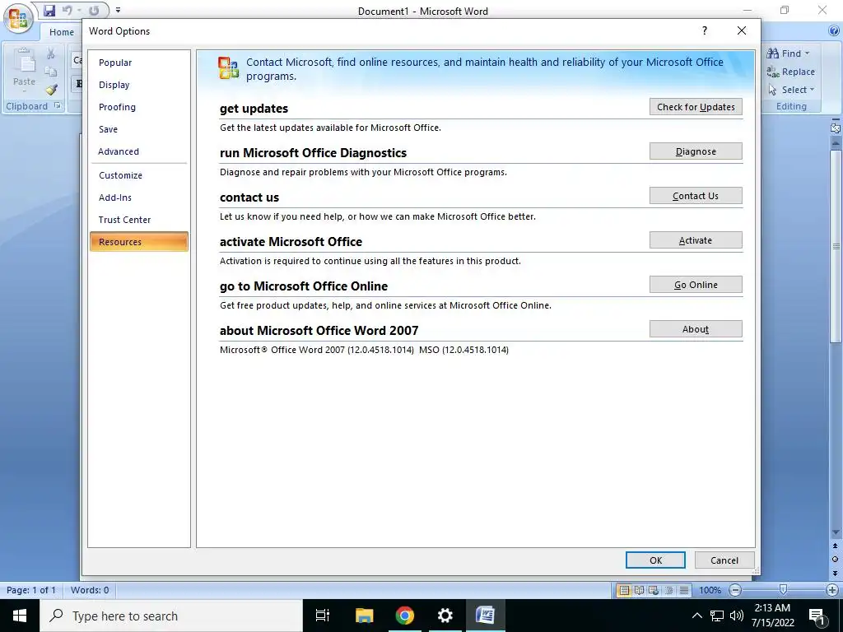Open the Find dropdown arrow
Image resolution: width=843 pixels, height=632 pixels.
coord(807,53)
